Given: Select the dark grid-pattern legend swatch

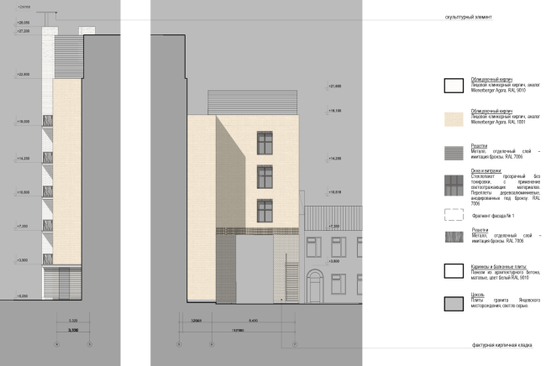Looking at the screenshot, I should pyautogui.click(x=454, y=186).
